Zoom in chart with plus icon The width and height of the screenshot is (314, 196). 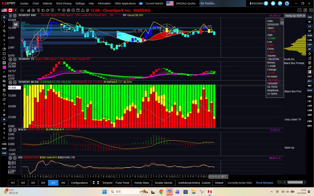[279, 182]
